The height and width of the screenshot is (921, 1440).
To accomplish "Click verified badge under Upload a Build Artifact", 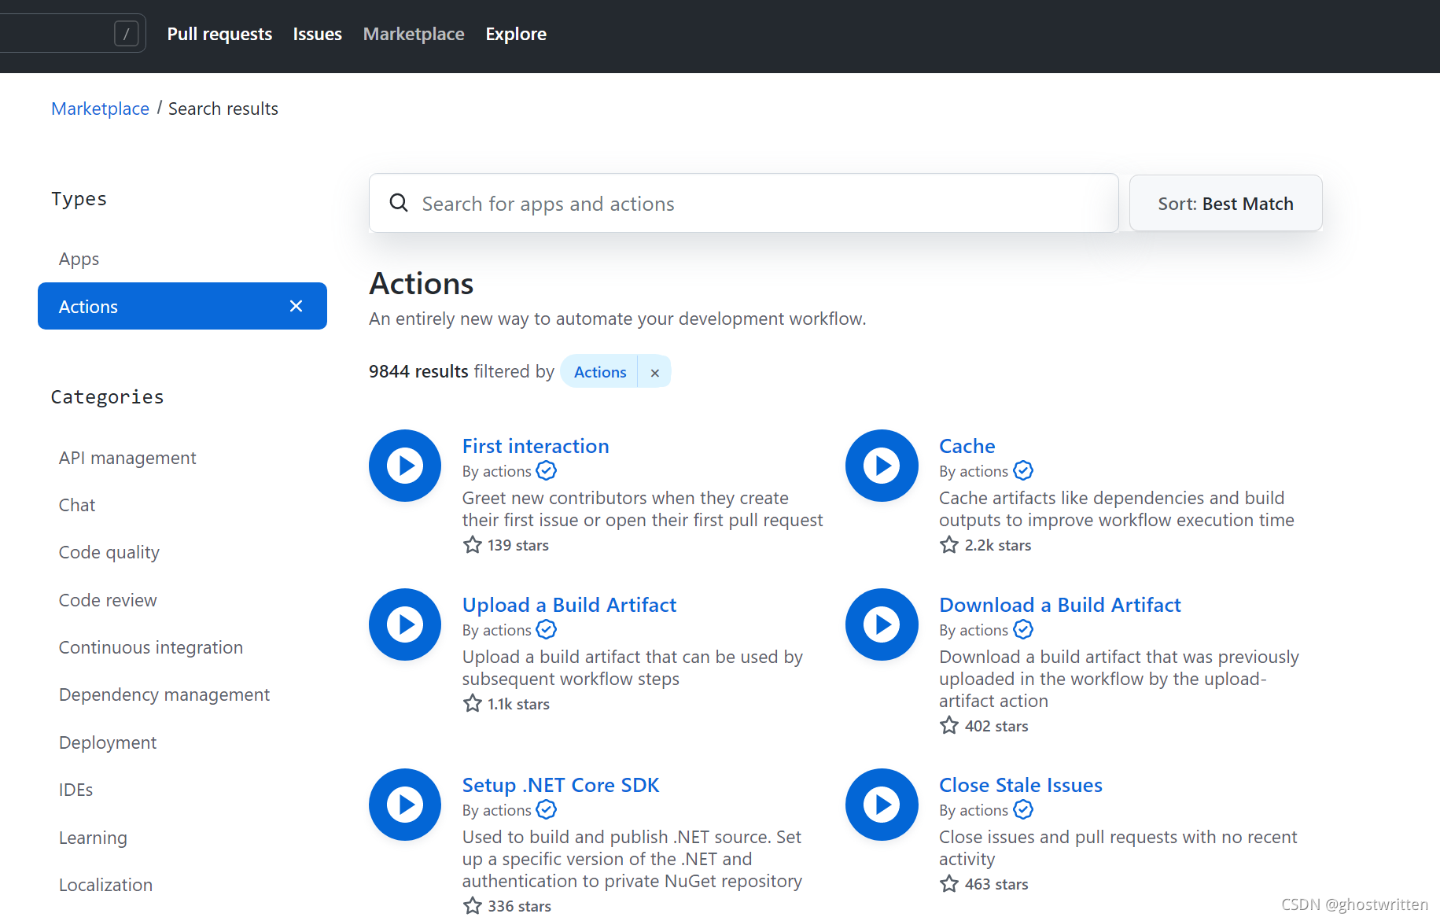I will coord(547,629).
